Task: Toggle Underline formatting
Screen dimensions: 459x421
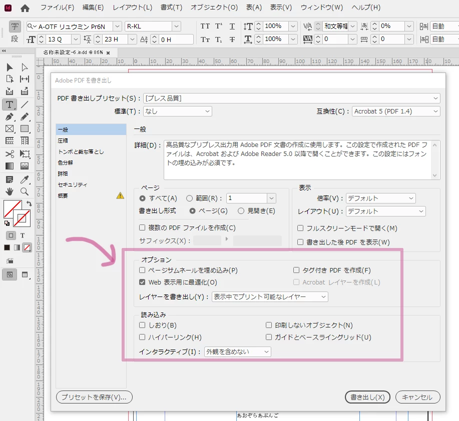Action: [232, 26]
